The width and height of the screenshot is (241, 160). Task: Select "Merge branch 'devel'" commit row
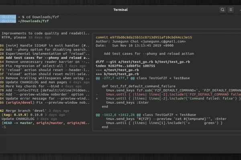tap(35, 111)
